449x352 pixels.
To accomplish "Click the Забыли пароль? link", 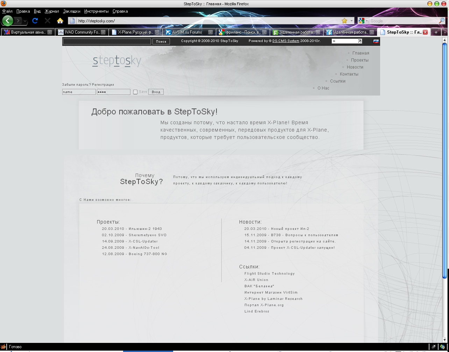I will [77, 85].
